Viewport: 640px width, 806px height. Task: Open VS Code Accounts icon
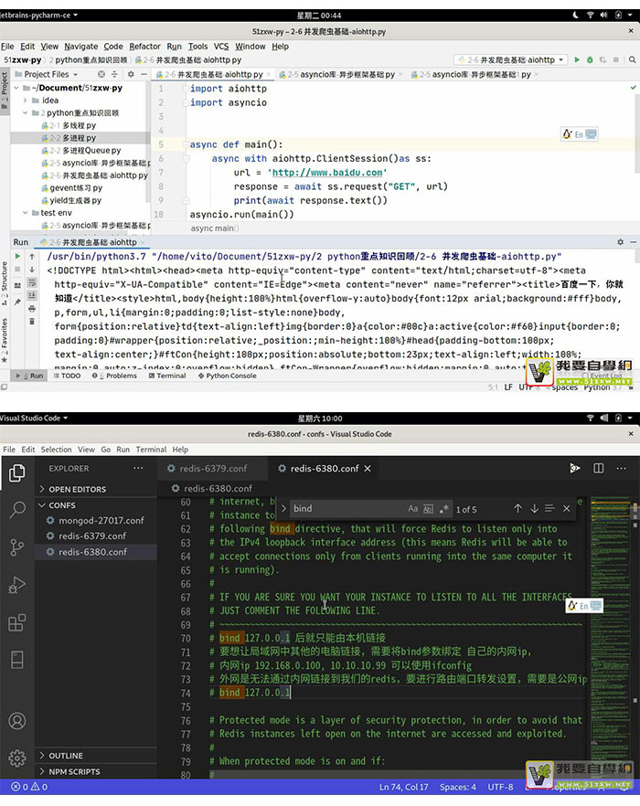tap(17, 721)
